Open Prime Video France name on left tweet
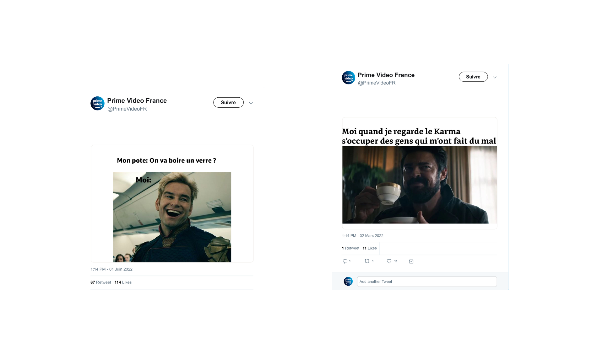 pyautogui.click(x=137, y=100)
